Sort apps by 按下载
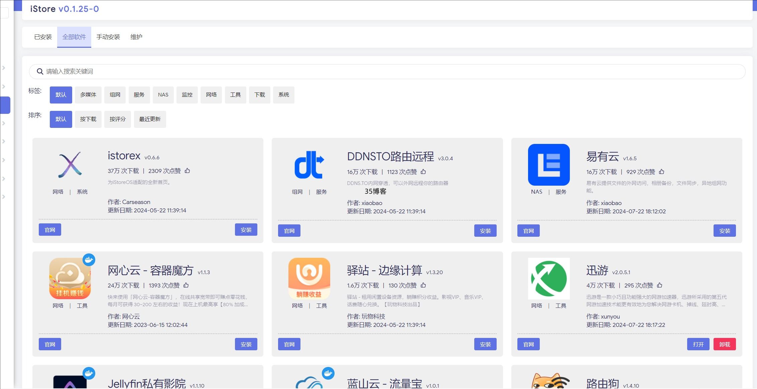The image size is (757, 389). click(88, 119)
